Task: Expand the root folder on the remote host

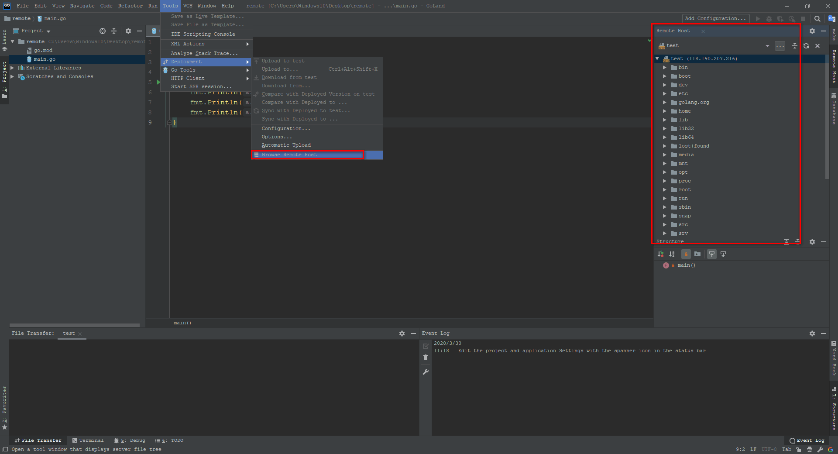Action: [x=665, y=190]
